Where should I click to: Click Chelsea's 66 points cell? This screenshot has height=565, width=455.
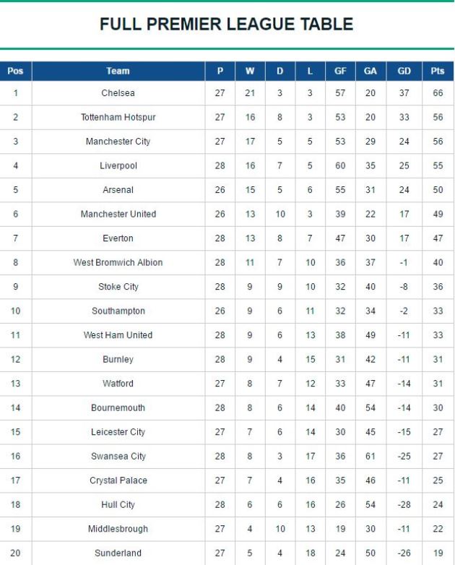[x=438, y=93]
